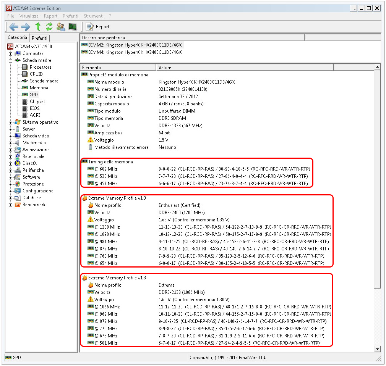Select DIMM4 Kingston HyperX device

pyautogui.click(x=132, y=52)
